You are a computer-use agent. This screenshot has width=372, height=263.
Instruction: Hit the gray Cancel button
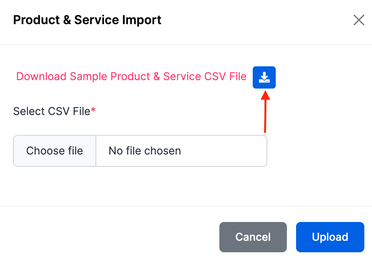253,237
